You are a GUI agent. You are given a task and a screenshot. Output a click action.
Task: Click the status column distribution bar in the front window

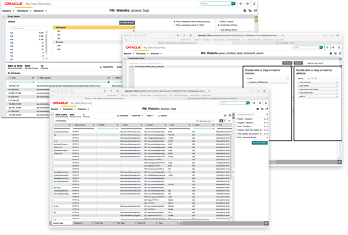point(203,128)
